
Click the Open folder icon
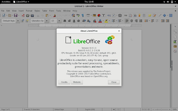[x=10, y=15]
